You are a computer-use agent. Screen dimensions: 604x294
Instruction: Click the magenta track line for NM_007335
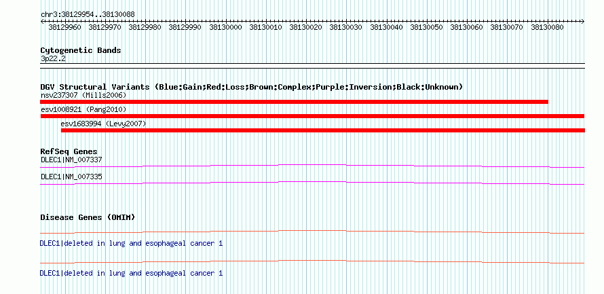[312, 183]
